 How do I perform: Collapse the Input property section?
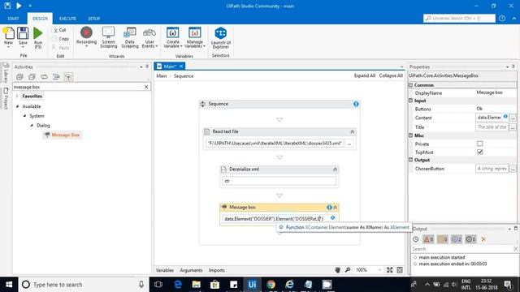tap(410, 101)
